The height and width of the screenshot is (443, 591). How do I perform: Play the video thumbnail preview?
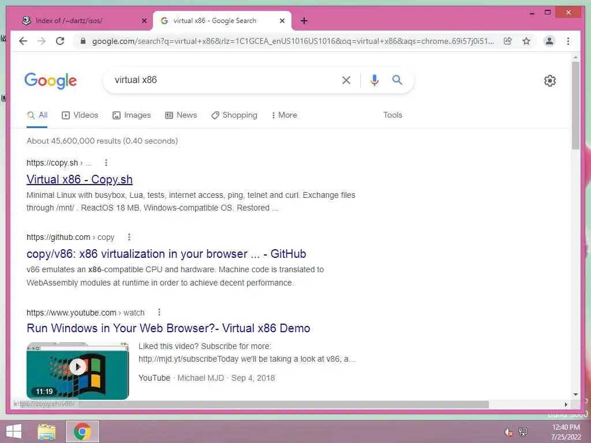[78, 371]
